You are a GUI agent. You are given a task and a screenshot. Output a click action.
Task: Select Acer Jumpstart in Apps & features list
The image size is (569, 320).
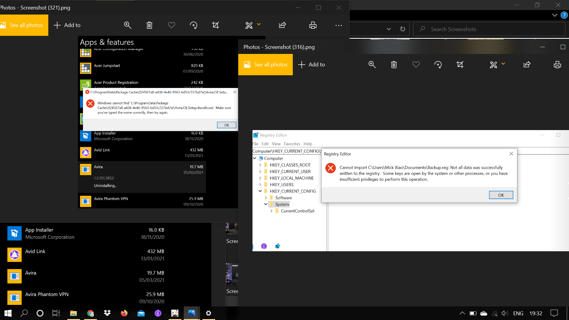142,68
